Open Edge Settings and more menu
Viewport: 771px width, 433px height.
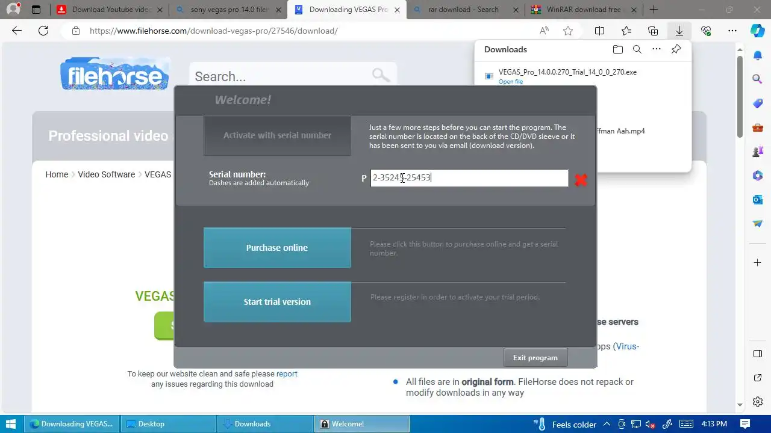click(x=732, y=31)
